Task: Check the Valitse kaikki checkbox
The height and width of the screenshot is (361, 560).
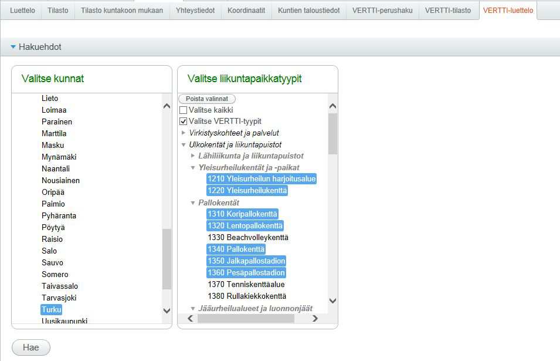Action: point(183,110)
